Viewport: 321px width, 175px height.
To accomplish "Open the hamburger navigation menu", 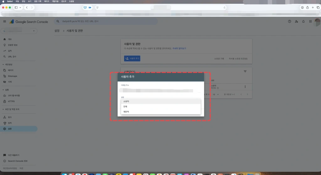I will click(4, 21).
